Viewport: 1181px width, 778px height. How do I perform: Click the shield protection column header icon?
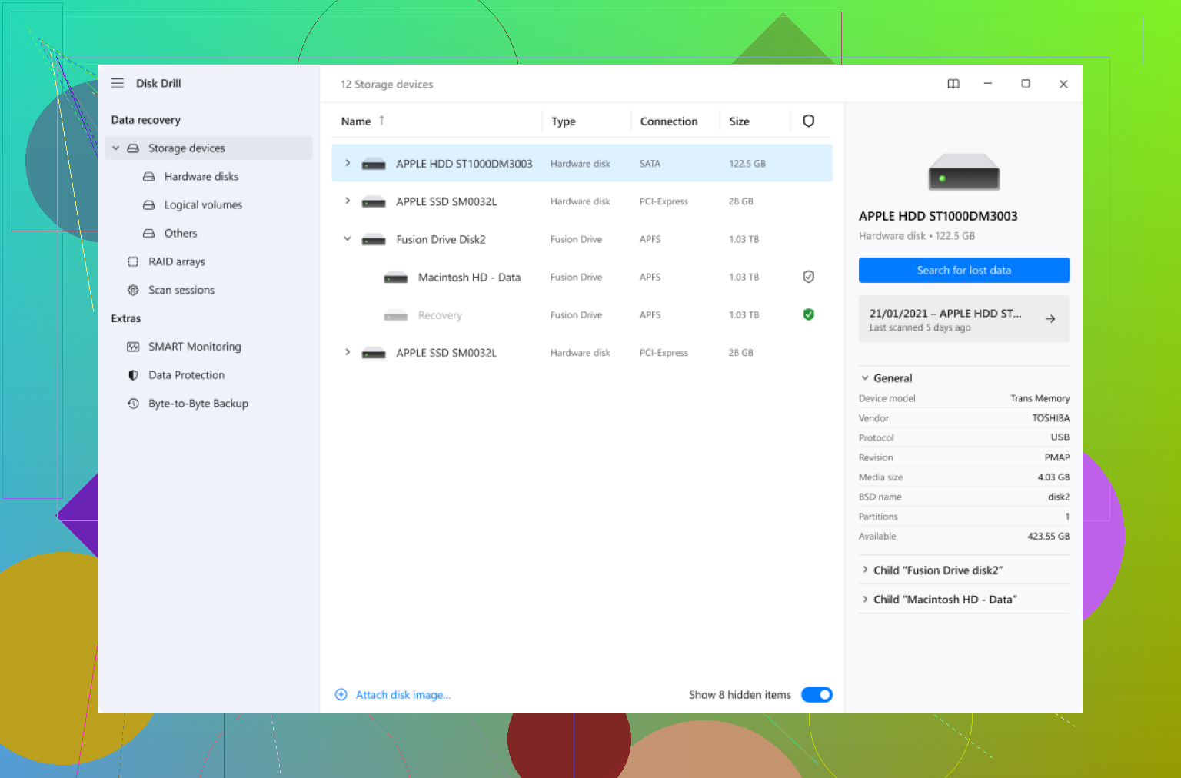808,121
